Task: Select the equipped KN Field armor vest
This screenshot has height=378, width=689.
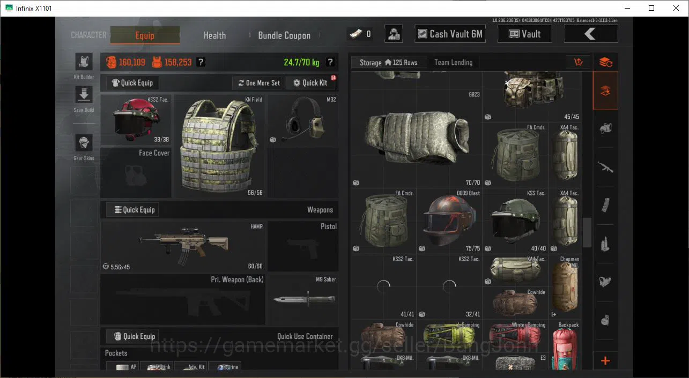Action: point(220,147)
